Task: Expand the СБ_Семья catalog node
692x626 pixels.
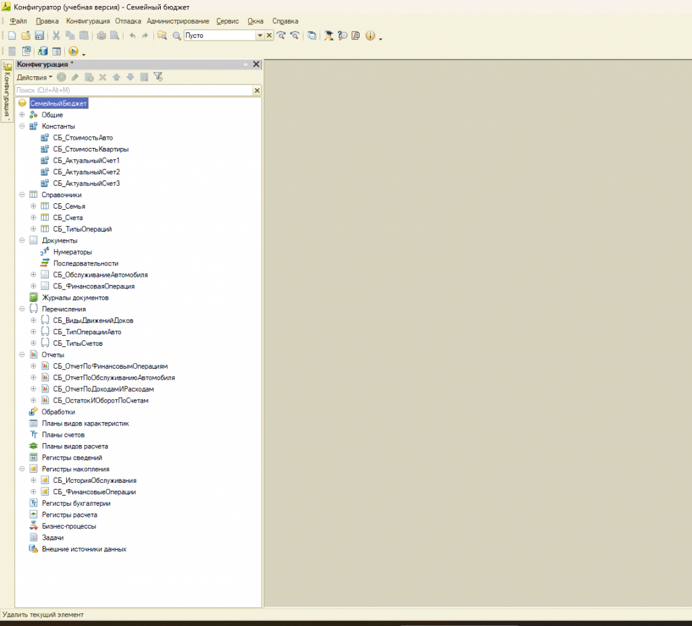Action: tap(33, 206)
